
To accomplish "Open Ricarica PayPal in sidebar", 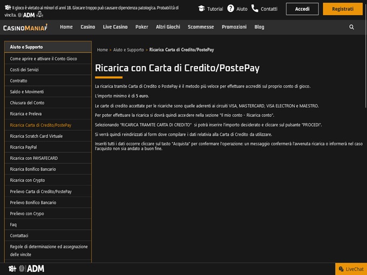I will (x=23, y=147).
